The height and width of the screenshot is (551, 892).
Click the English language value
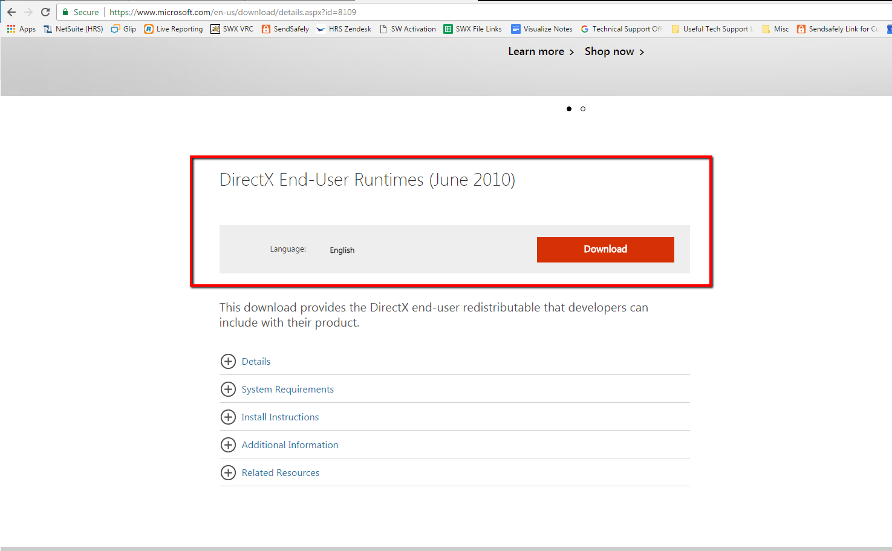[342, 250]
